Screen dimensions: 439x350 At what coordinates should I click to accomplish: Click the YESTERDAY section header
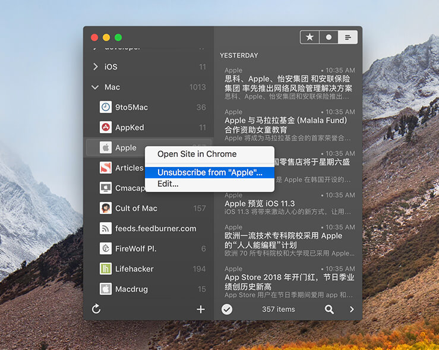pyautogui.click(x=239, y=55)
